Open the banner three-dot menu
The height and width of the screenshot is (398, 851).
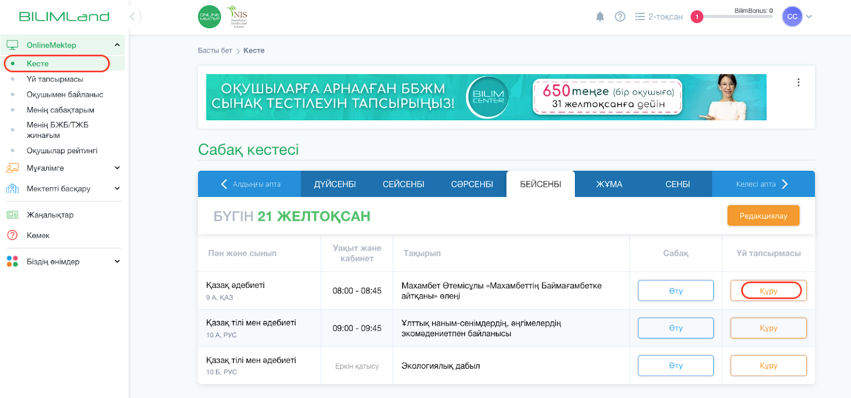[x=798, y=82]
